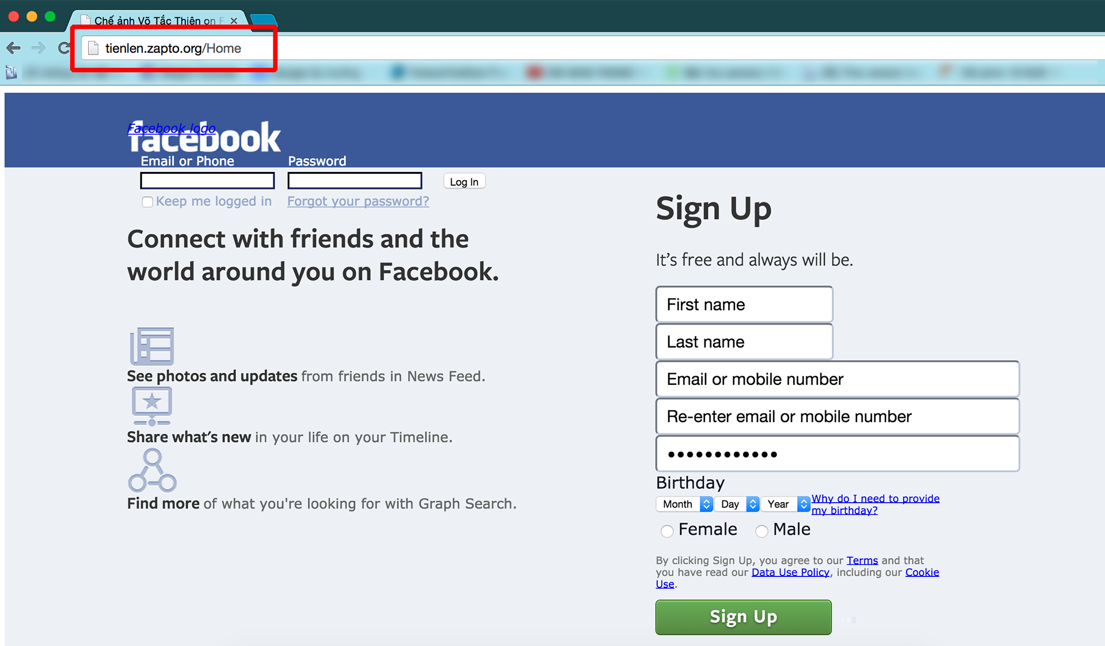Reload the page with refresh icon
Screen dimensions: 1105x646
64,48
